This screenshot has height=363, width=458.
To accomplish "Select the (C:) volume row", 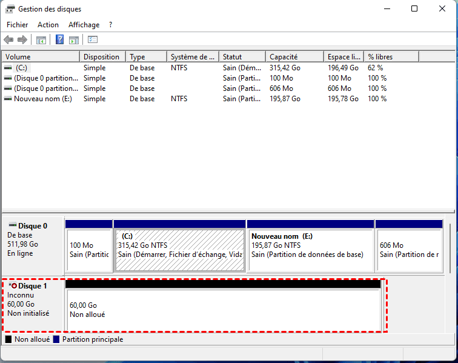I will (210, 68).
